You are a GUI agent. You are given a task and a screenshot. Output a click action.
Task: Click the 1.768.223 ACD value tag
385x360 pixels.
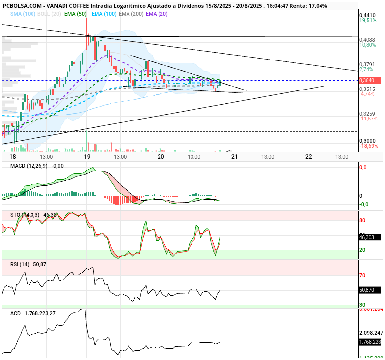point(370,342)
